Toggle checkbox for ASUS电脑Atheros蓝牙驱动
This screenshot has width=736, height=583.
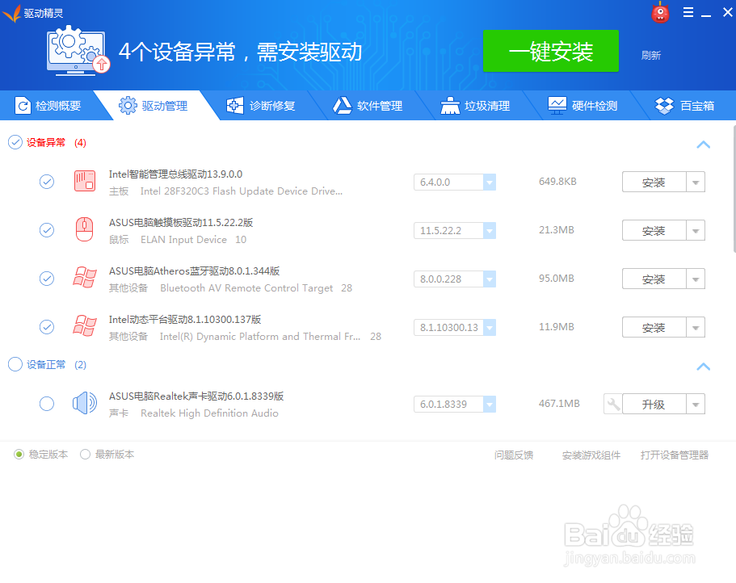pos(47,278)
